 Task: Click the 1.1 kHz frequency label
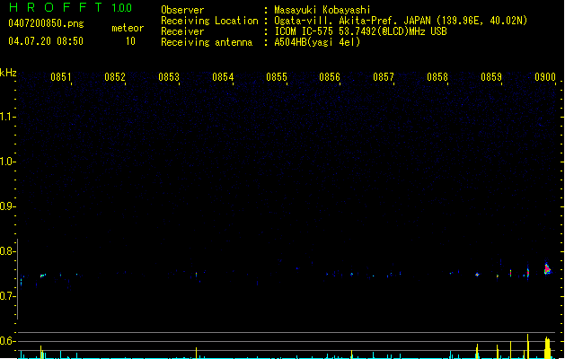pos(7,117)
